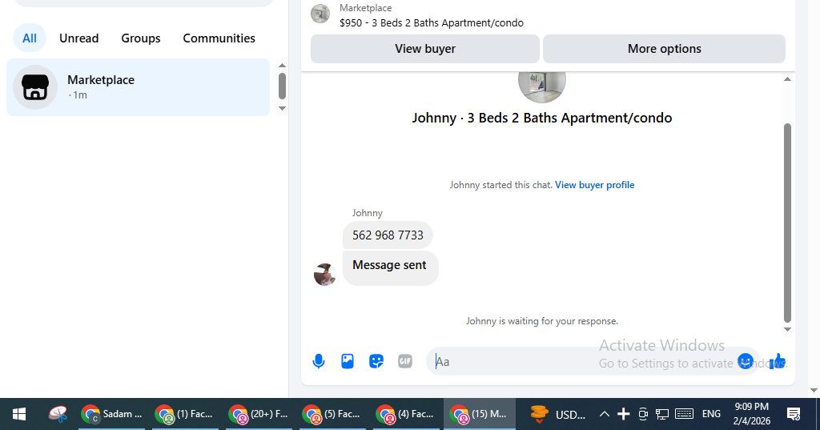The height and width of the screenshot is (430, 820).
Task: Click chat list scroll up arrow
Action: [x=282, y=66]
